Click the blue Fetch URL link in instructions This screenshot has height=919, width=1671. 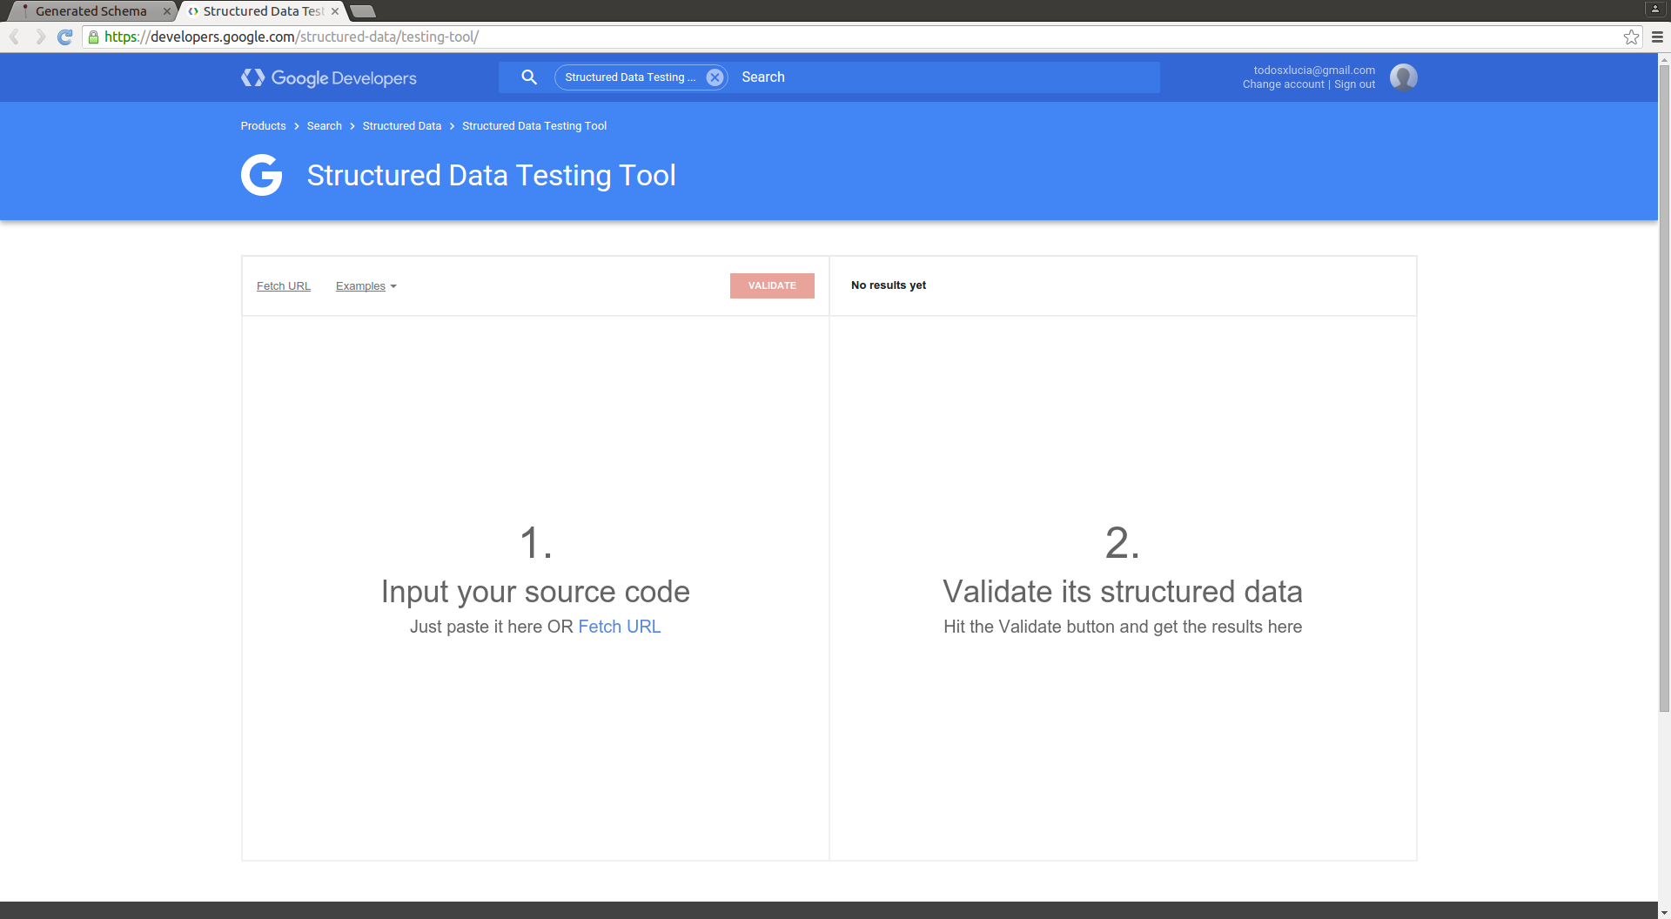click(x=619, y=627)
